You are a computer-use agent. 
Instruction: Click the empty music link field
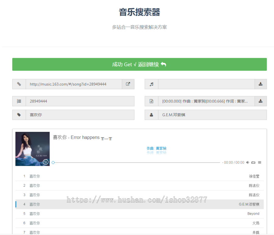pyautogui.click(x=206, y=84)
